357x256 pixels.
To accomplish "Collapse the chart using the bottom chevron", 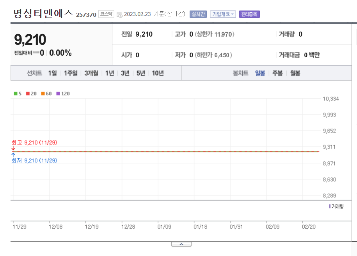I will click(181, 244).
